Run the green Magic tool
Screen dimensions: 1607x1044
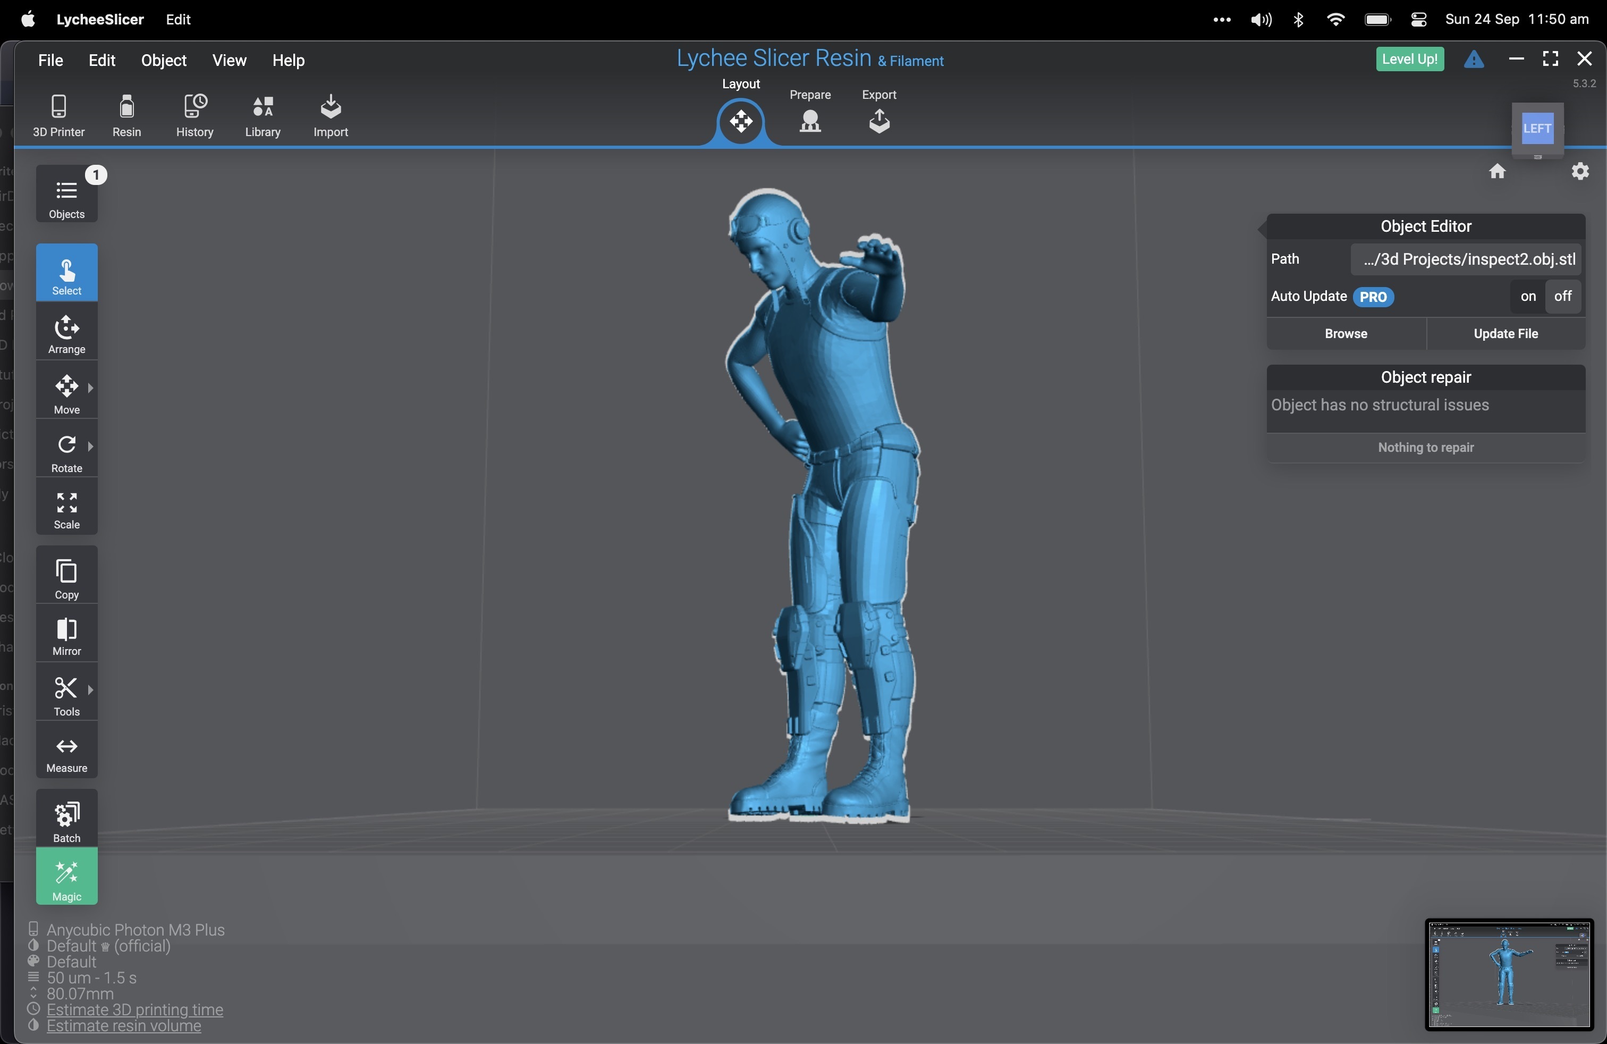pos(67,877)
